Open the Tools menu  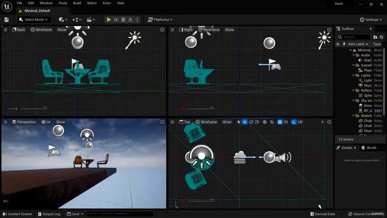tap(63, 3)
